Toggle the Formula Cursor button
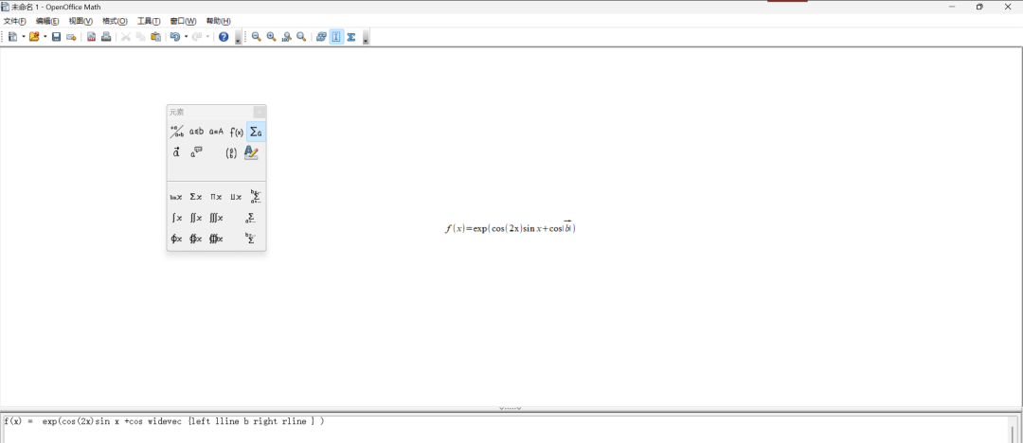Image resolution: width=1023 pixels, height=443 pixels. coord(336,37)
